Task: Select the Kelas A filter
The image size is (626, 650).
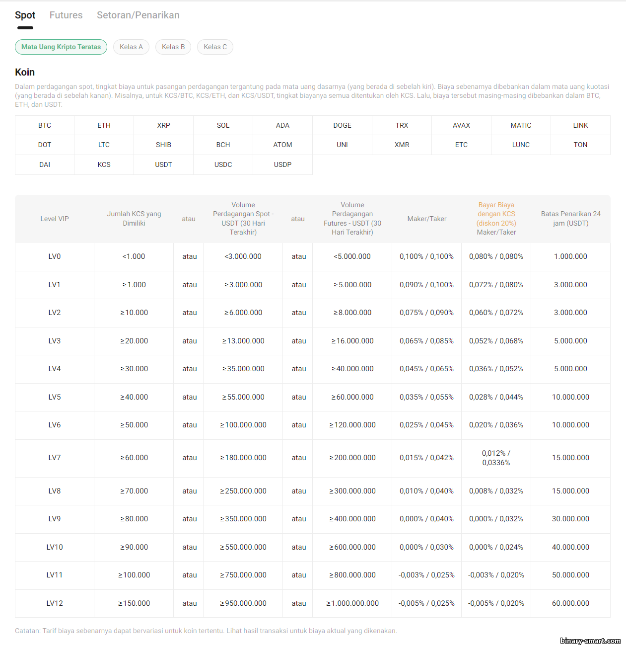Action: click(131, 47)
